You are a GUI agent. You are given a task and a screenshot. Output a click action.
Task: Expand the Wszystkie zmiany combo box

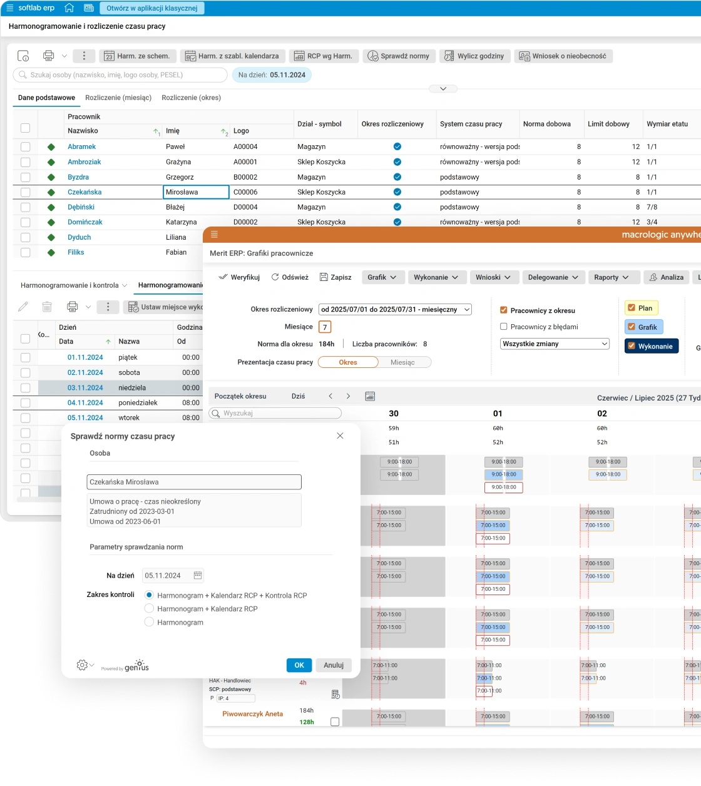555,344
